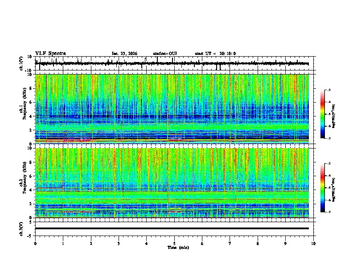This screenshot has height=273, width=353.
Task: Click the ch.2 spectrogram color scale bar
Action: (x=323, y=188)
